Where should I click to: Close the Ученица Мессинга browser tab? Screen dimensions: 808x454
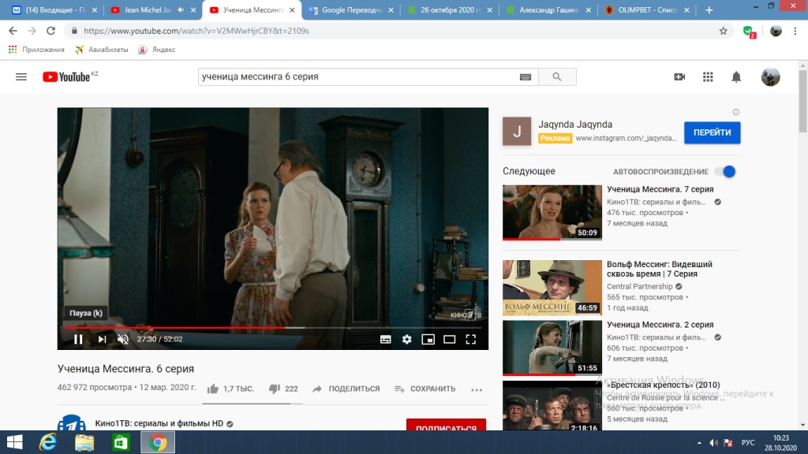tap(292, 9)
